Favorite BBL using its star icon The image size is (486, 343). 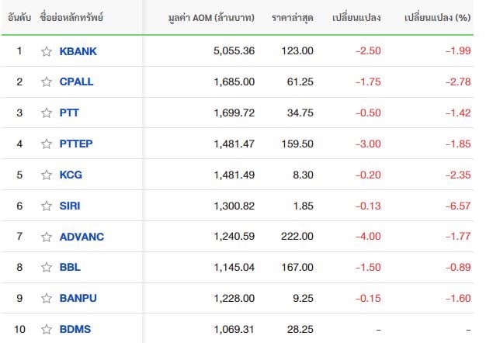click(47, 268)
